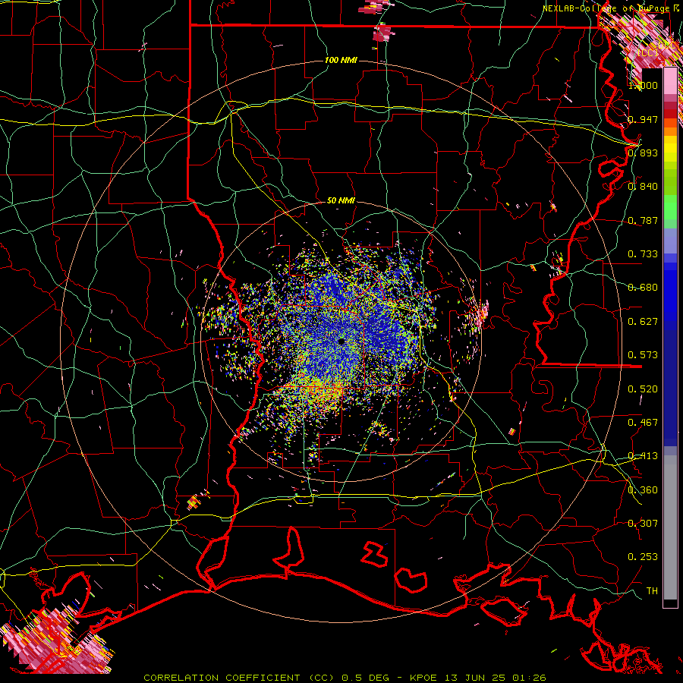Click the Correlation Coefficient KPOE caption text
The width and height of the screenshot is (683, 683).
tap(345, 678)
